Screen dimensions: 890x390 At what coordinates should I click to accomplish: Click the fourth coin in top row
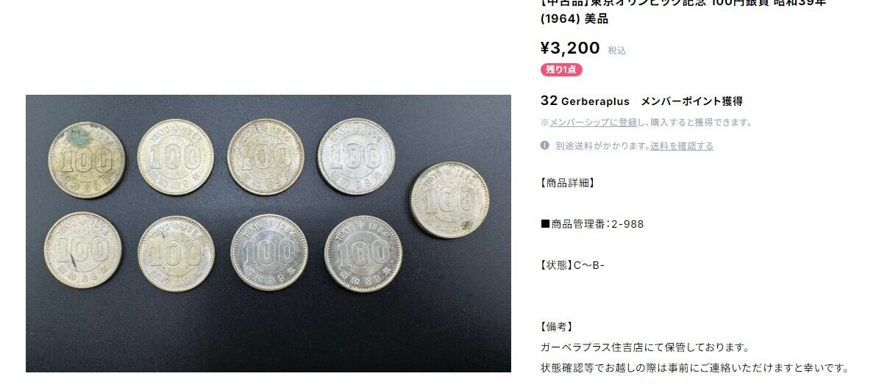[x=356, y=156]
